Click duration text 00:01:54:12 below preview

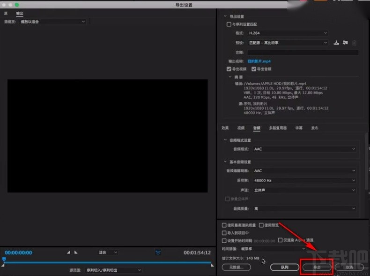tap(197, 253)
